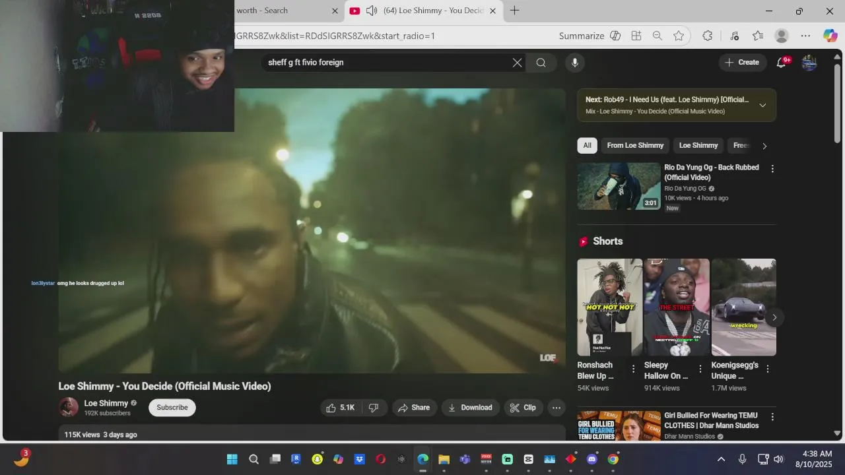Close the Loe Shimmy YouTube tab
This screenshot has height=475, width=845.
pos(492,11)
